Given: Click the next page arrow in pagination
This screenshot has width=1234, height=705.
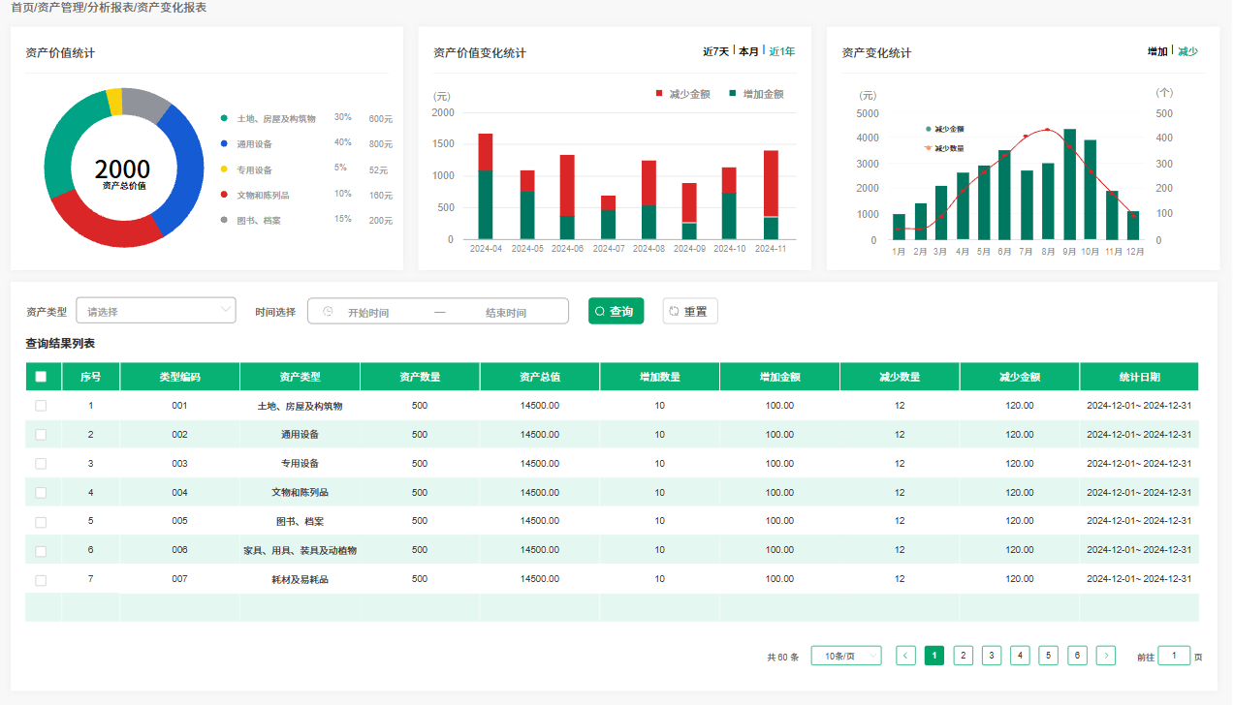Looking at the screenshot, I should point(1105,656).
